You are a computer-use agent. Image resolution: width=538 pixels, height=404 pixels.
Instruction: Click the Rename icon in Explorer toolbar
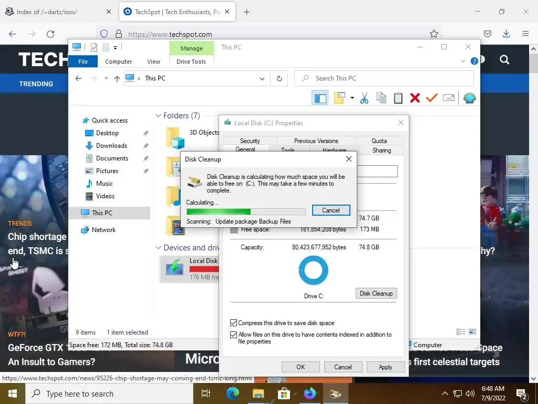click(449, 98)
